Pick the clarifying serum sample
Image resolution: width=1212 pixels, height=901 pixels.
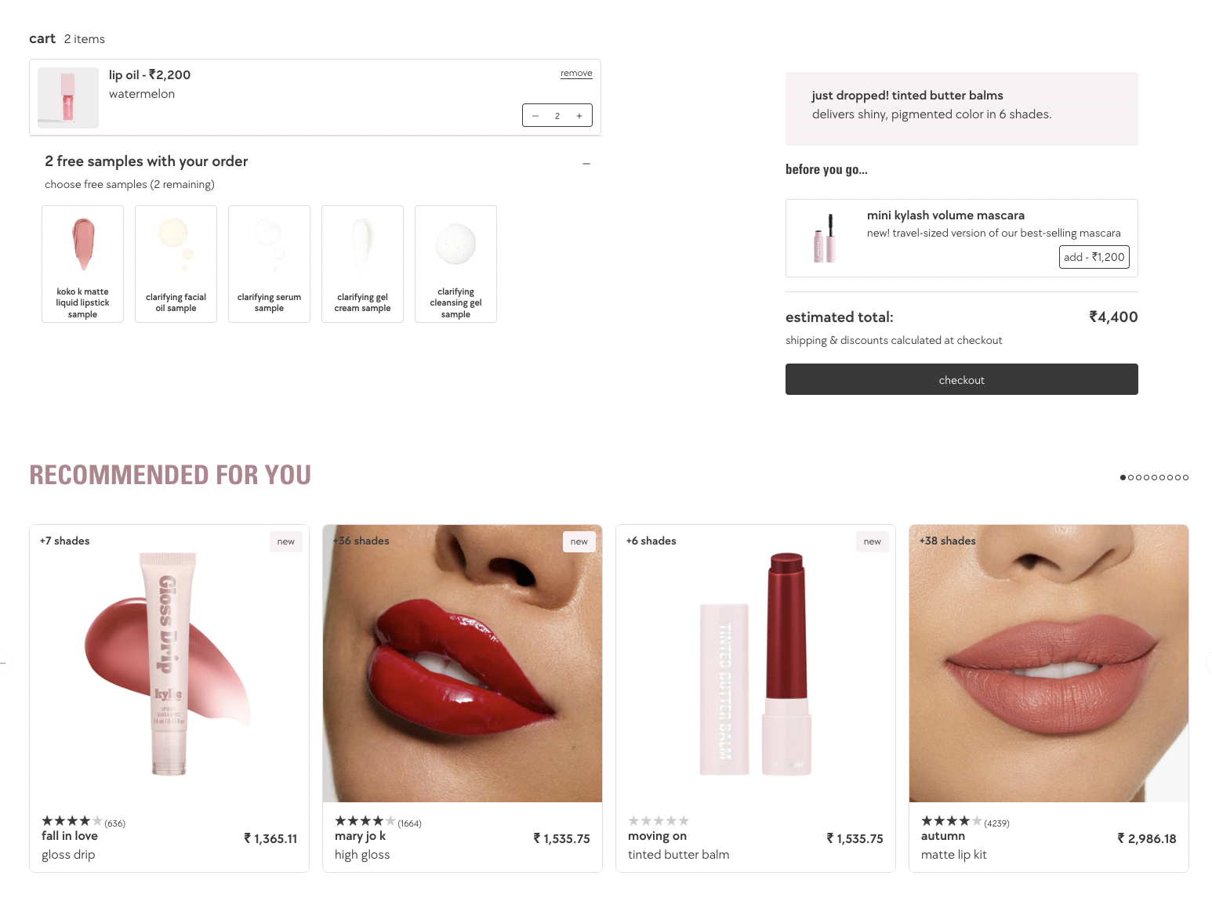pos(269,264)
